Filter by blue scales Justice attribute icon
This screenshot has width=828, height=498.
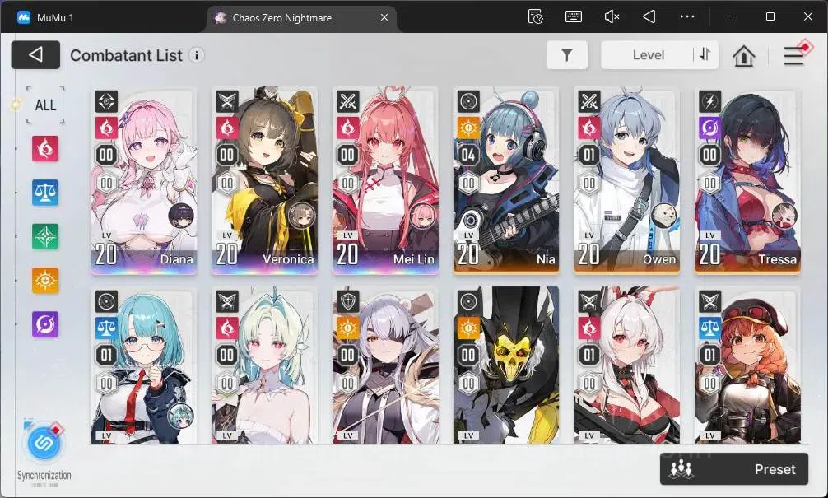coord(45,193)
